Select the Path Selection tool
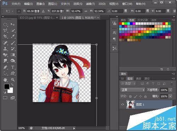177x131 pixels. [x=5, y=73]
